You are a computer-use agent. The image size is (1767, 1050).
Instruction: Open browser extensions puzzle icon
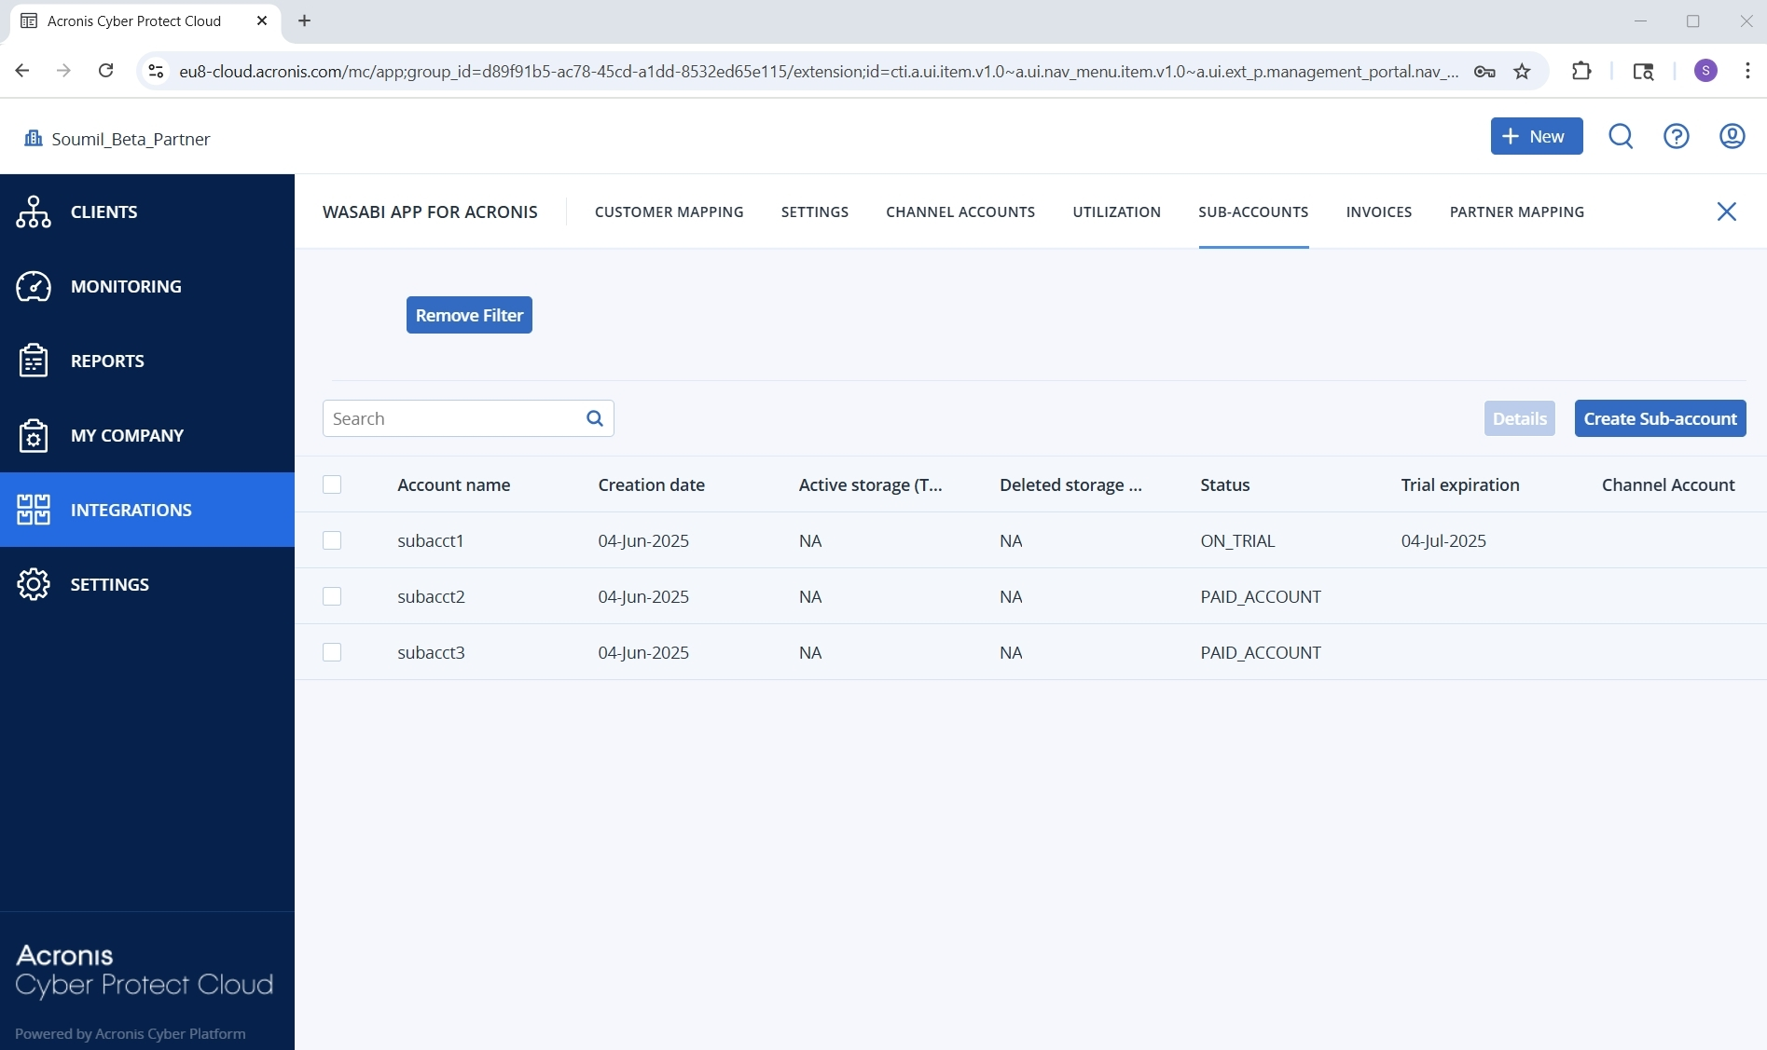point(1581,71)
